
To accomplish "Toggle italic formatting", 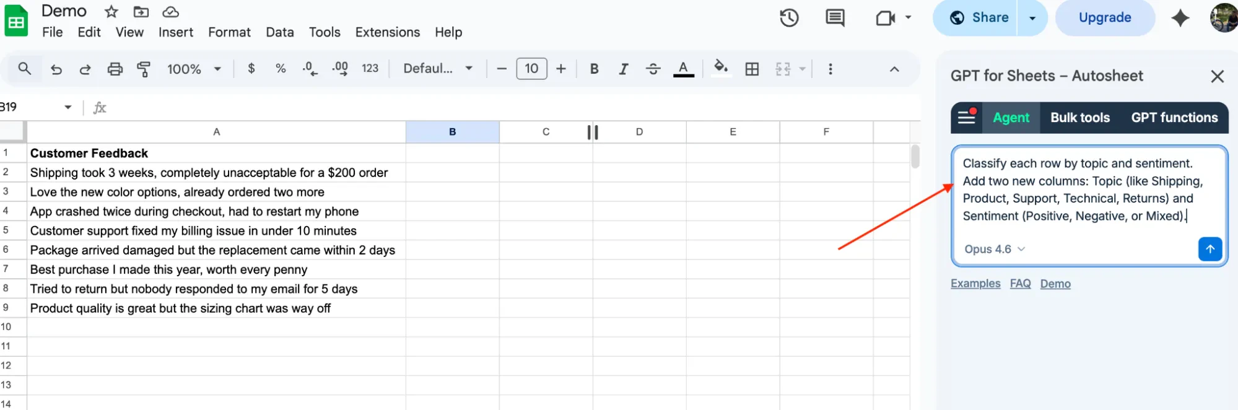I will click(624, 69).
